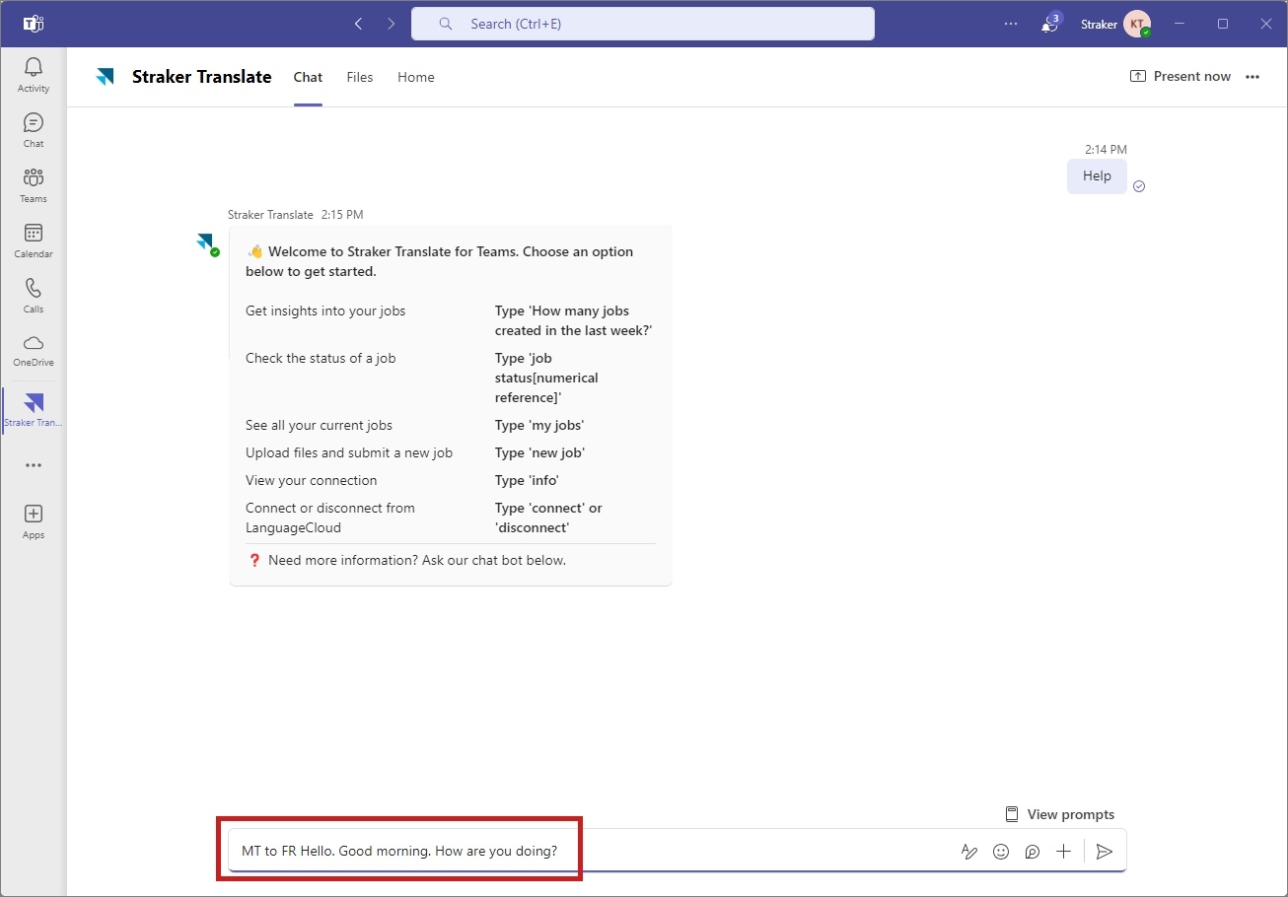This screenshot has width=1288, height=897.
Task: Open Chat in the left rail
Action: click(x=34, y=130)
